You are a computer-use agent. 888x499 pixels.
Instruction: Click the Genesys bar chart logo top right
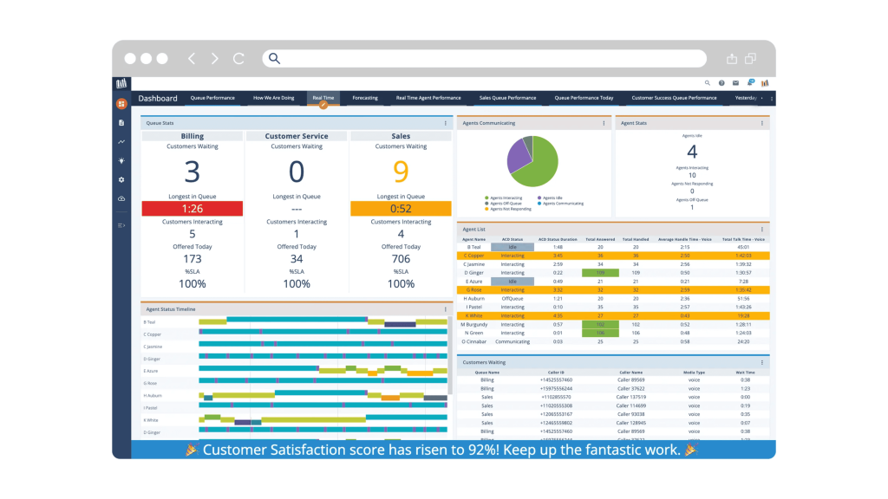coord(765,83)
